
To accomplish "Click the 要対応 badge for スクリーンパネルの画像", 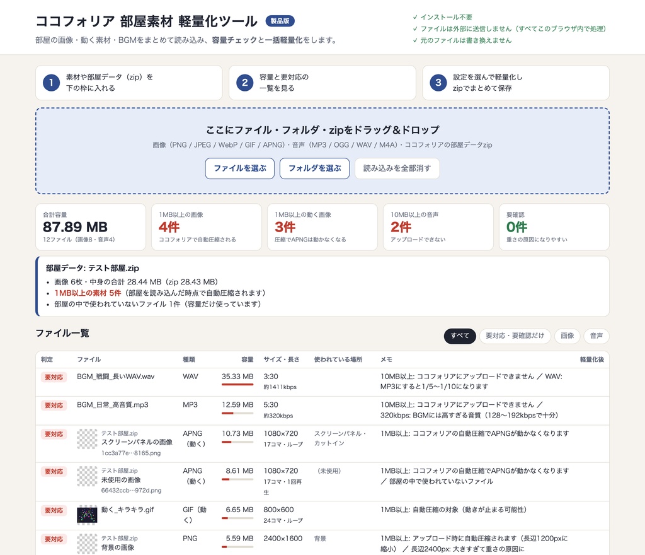I will point(54,435).
